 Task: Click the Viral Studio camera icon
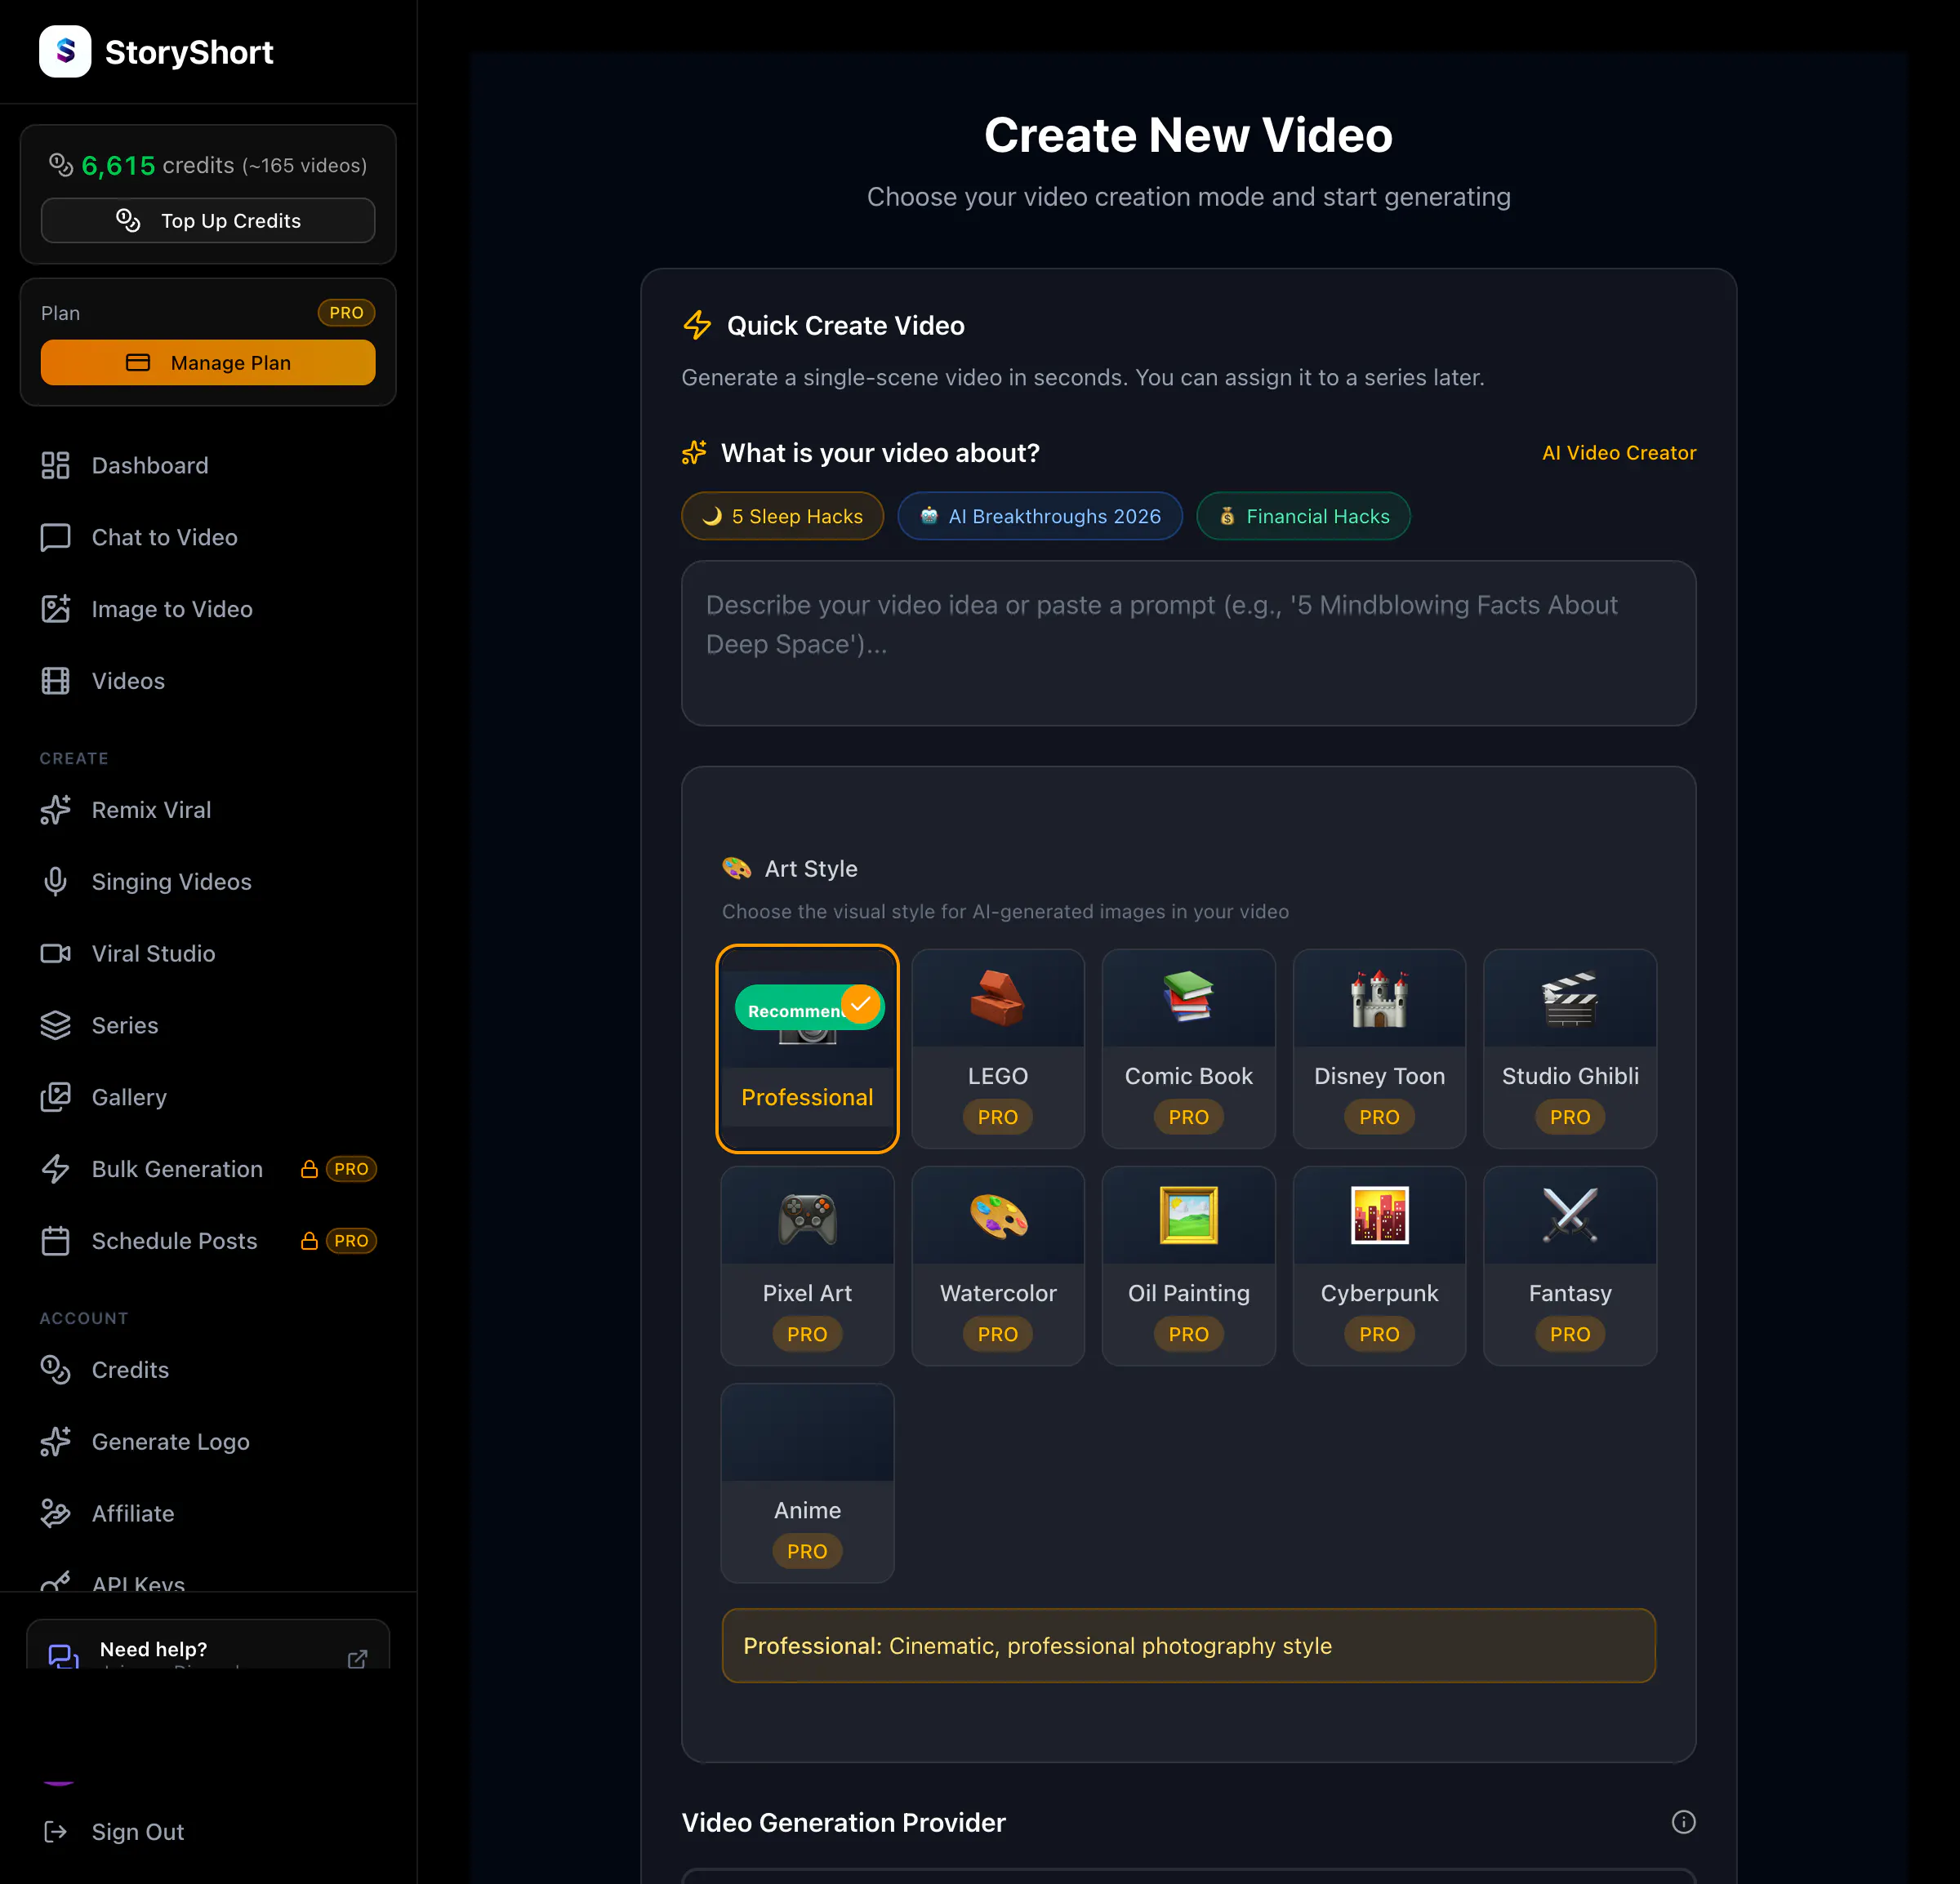pyautogui.click(x=56, y=954)
